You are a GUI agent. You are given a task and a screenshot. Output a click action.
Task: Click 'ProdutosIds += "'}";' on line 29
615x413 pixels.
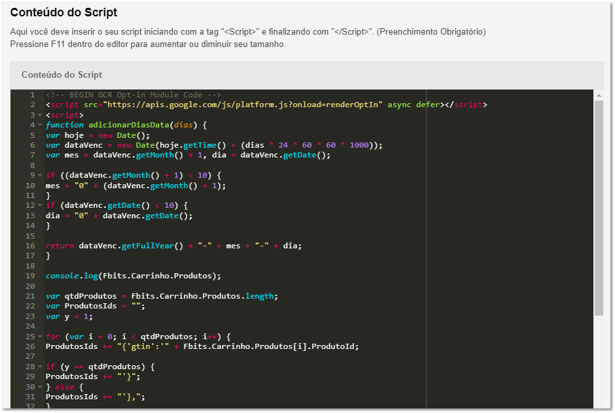point(93,376)
